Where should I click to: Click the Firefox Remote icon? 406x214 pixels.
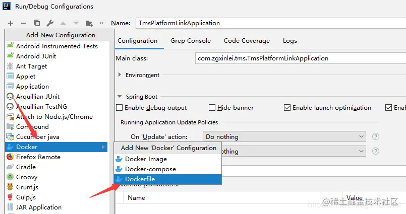click(x=10, y=157)
